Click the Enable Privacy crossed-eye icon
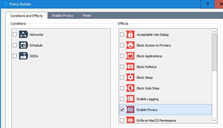 pos(130,110)
